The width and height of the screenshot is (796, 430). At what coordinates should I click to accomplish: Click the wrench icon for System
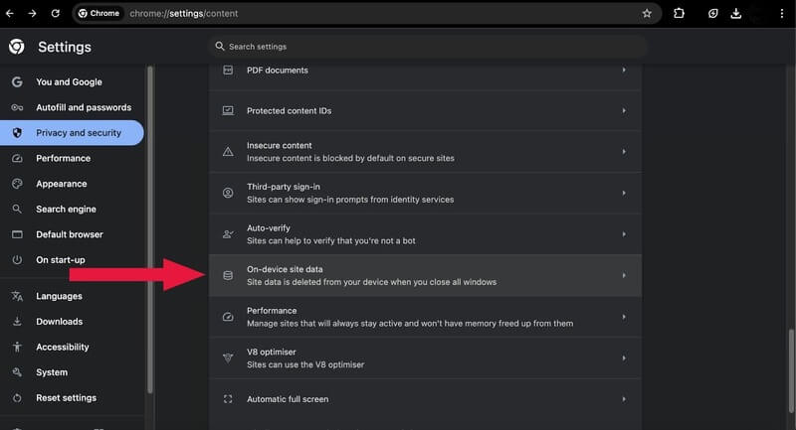pyautogui.click(x=17, y=371)
